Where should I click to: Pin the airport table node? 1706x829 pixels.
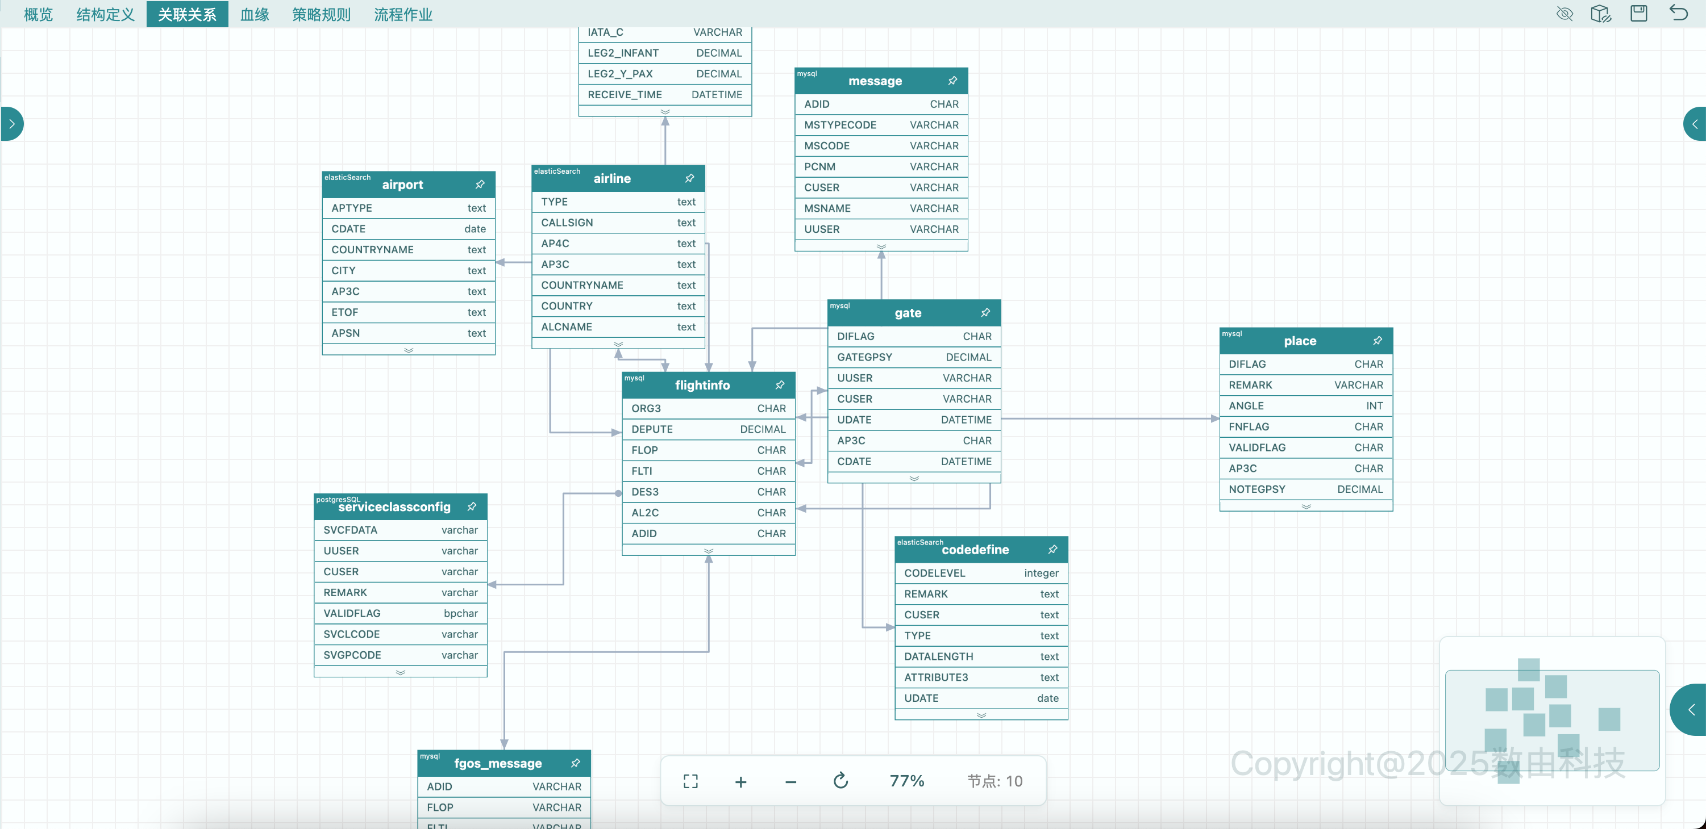click(x=480, y=185)
